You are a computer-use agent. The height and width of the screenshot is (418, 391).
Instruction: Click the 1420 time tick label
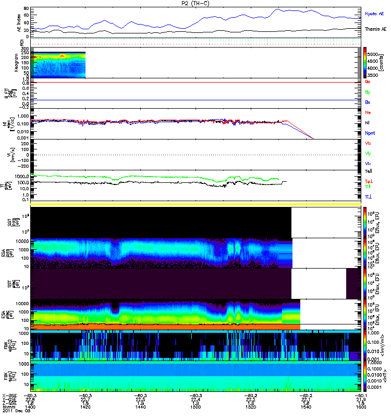[x=85, y=407]
